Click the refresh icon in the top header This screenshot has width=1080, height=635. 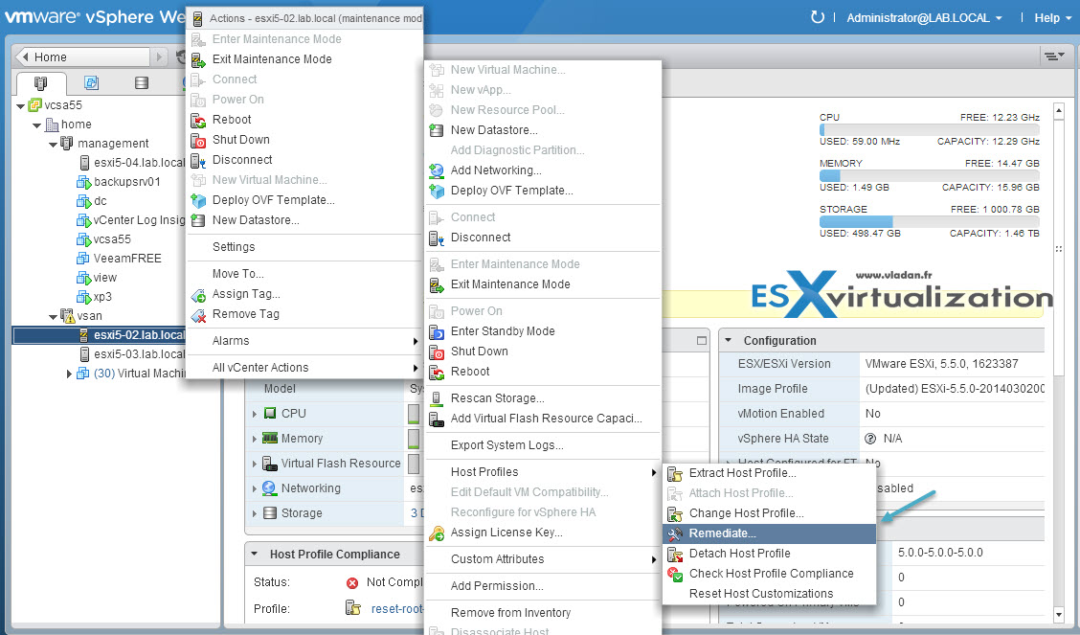818,17
